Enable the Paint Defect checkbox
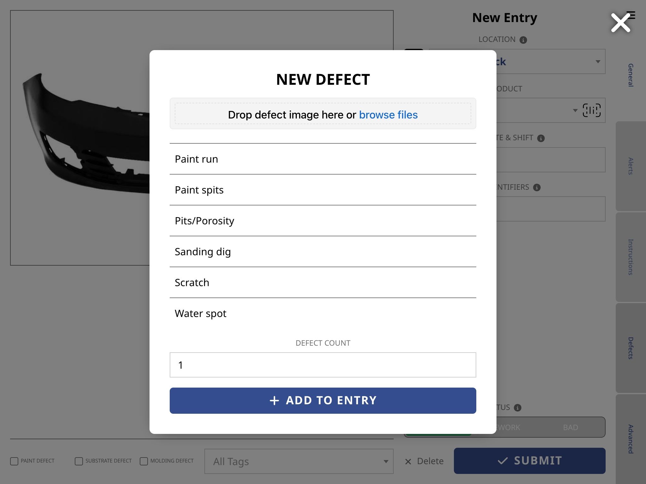The height and width of the screenshot is (484, 646). point(14,461)
